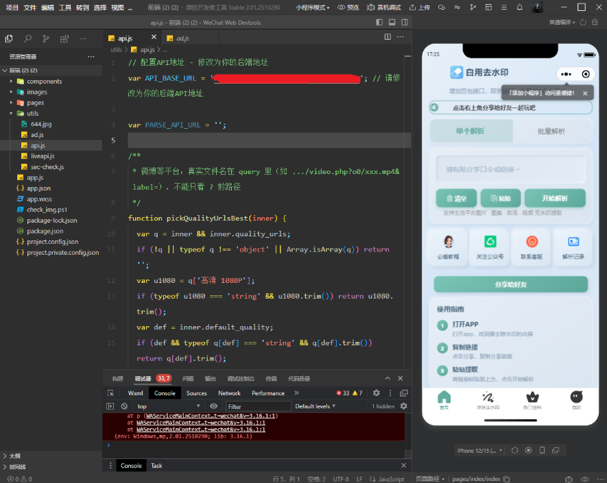The height and width of the screenshot is (483, 607).
Task: Toggle the secondary sidebar layout icon
Action: click(405, 23)
